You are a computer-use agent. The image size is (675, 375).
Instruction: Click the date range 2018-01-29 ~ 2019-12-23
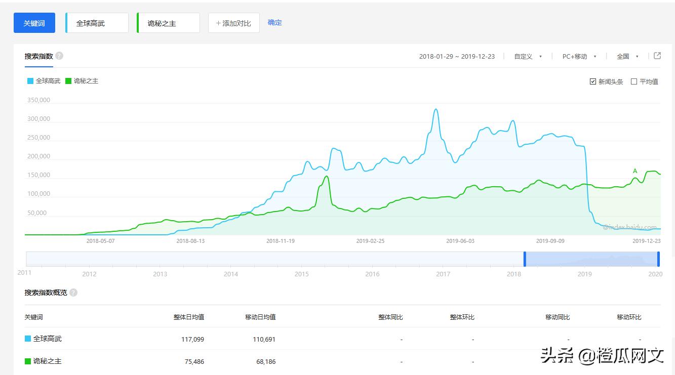tap(457, 56)
